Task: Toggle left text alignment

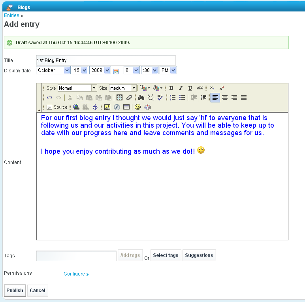Action: pyautogui.click(x=215, y=98)
